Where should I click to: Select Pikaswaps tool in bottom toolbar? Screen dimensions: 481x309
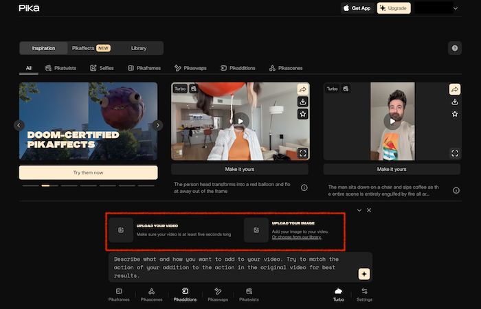pyautogui.click(x=218, y=295)
